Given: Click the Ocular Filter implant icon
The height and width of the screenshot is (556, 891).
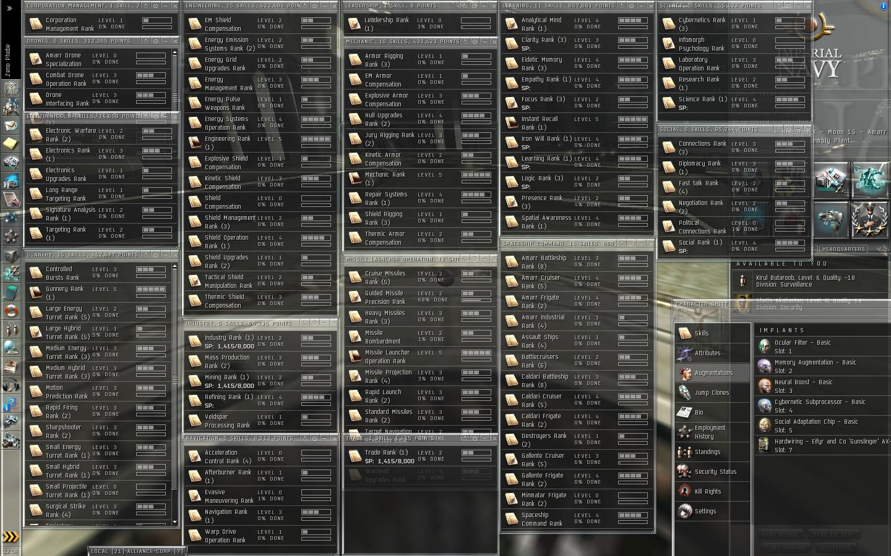Looking at the screenshot, I should pyautogui.click(x=765, y=347).
